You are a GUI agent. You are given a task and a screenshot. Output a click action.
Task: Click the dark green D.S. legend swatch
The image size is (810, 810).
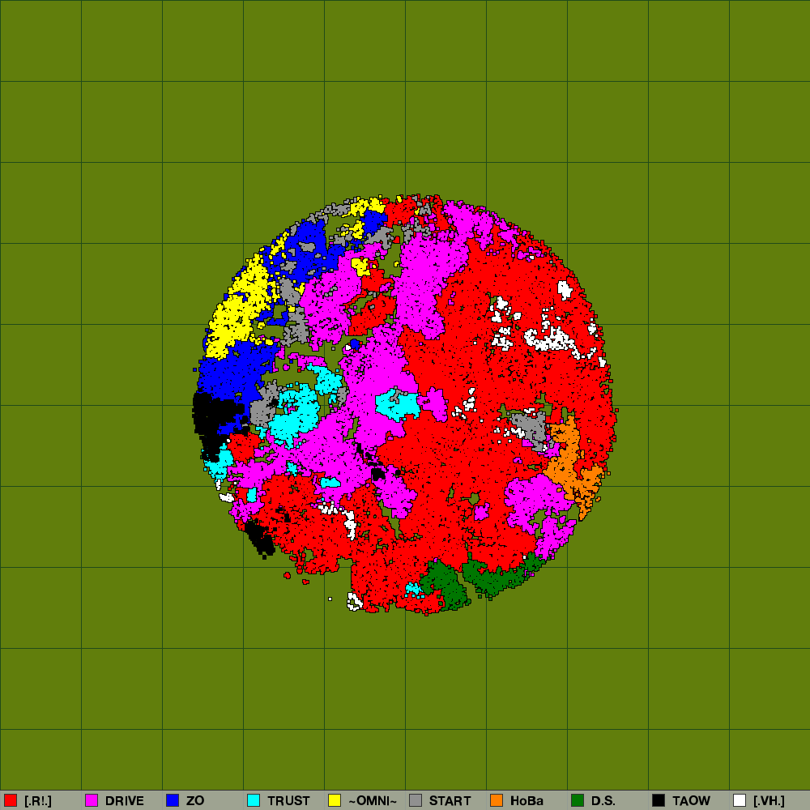pos(578,800)
